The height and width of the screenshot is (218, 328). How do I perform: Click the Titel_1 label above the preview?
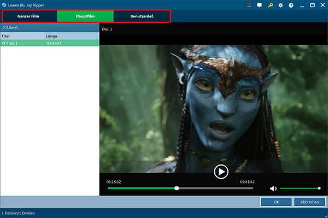click(107, 29)
